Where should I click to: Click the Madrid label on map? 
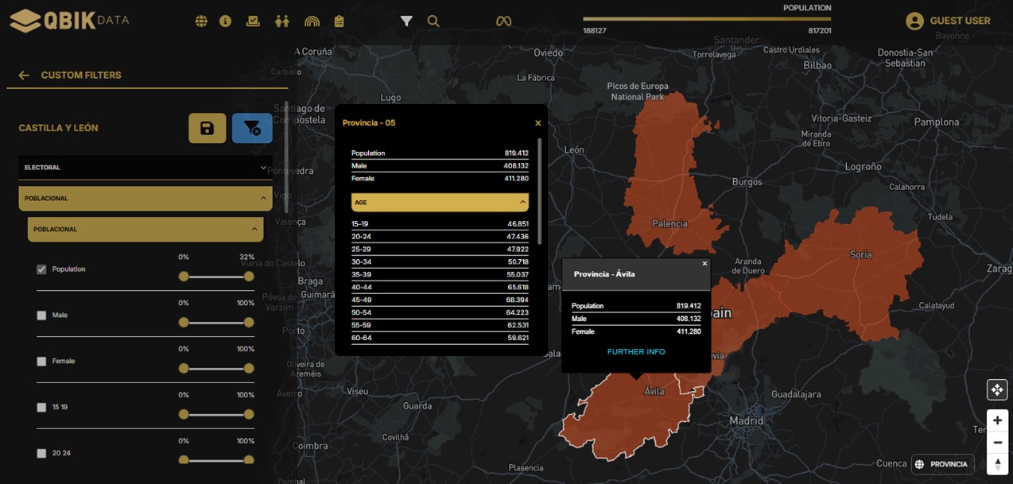[x=746, y=421]
